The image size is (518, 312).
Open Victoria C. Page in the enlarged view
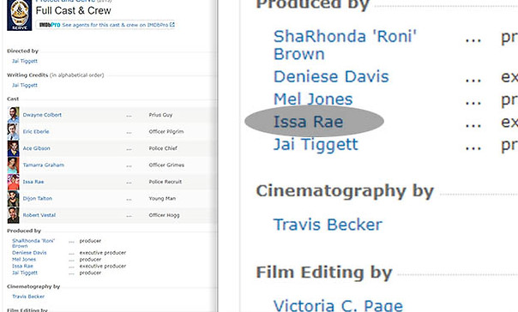(x=338, y=305)
